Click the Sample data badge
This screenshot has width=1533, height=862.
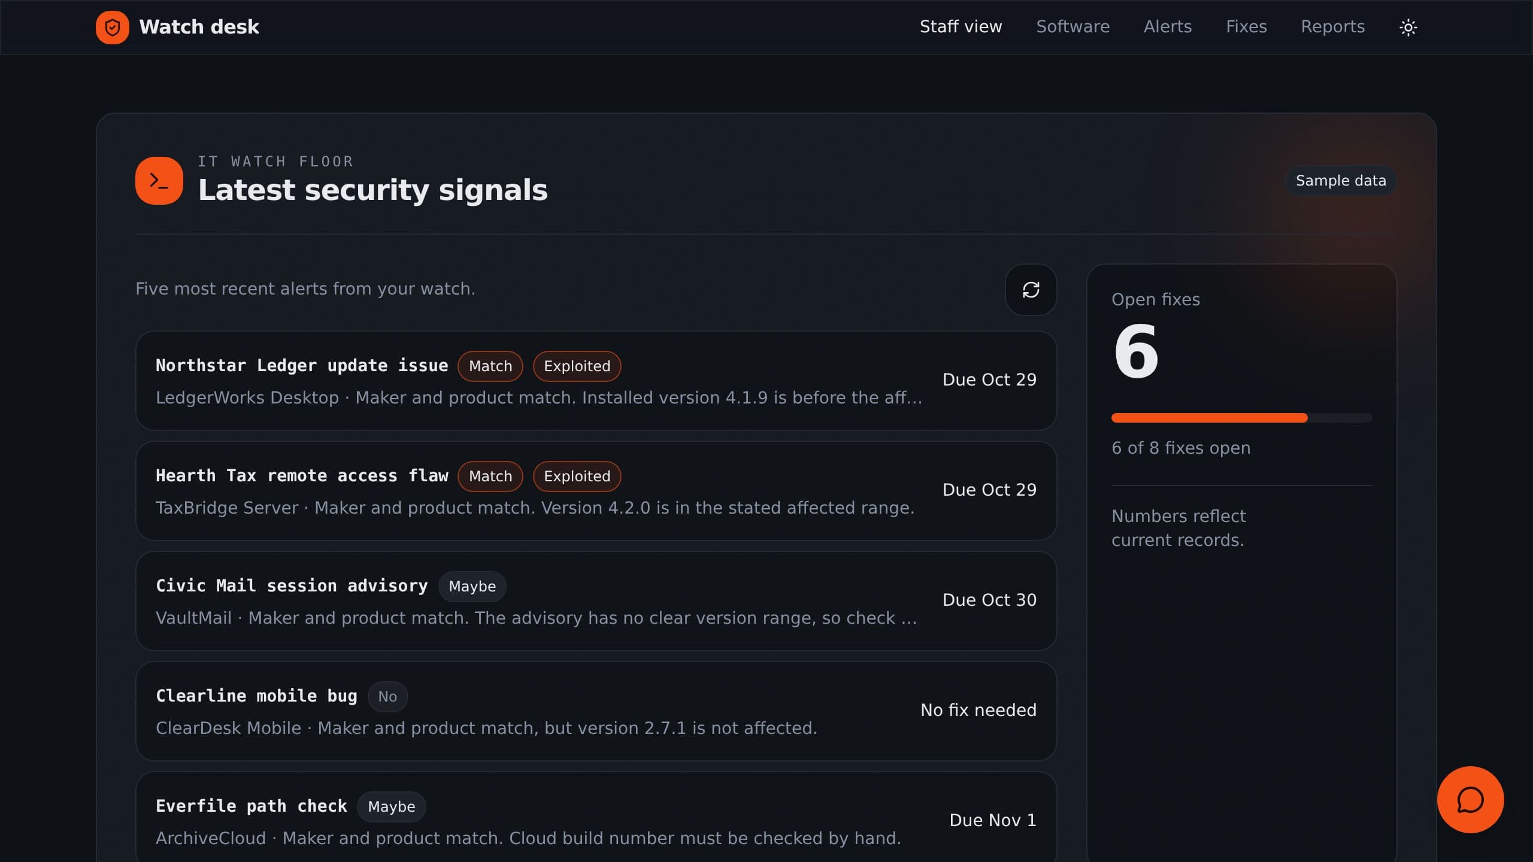click(1341, 181)
